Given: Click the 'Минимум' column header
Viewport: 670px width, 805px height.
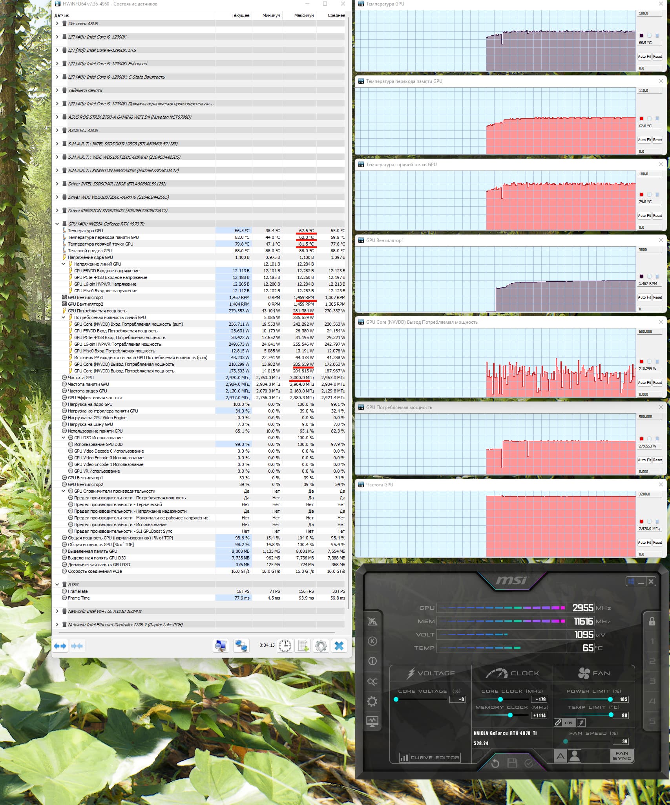Looking at the screenshot, I should [267, 15].
